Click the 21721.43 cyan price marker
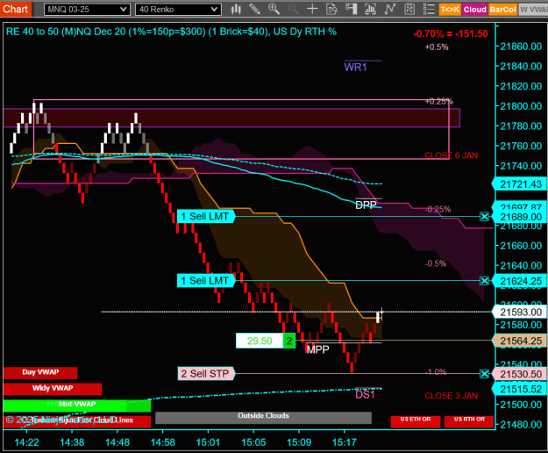 pos(519,184)
